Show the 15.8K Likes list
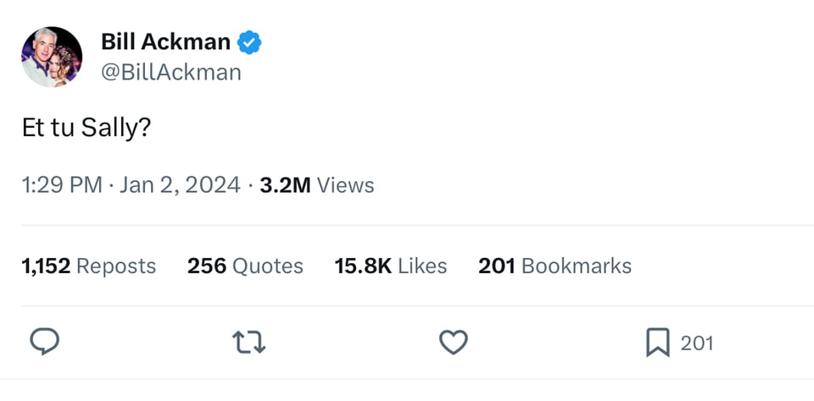The image size is (814, 401). [x=390, y=266]
